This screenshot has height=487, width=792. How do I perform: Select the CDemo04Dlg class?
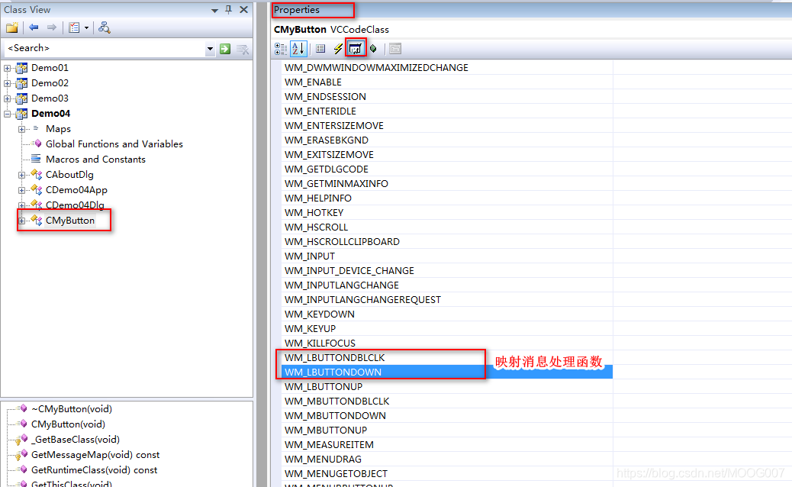[75, 205]
